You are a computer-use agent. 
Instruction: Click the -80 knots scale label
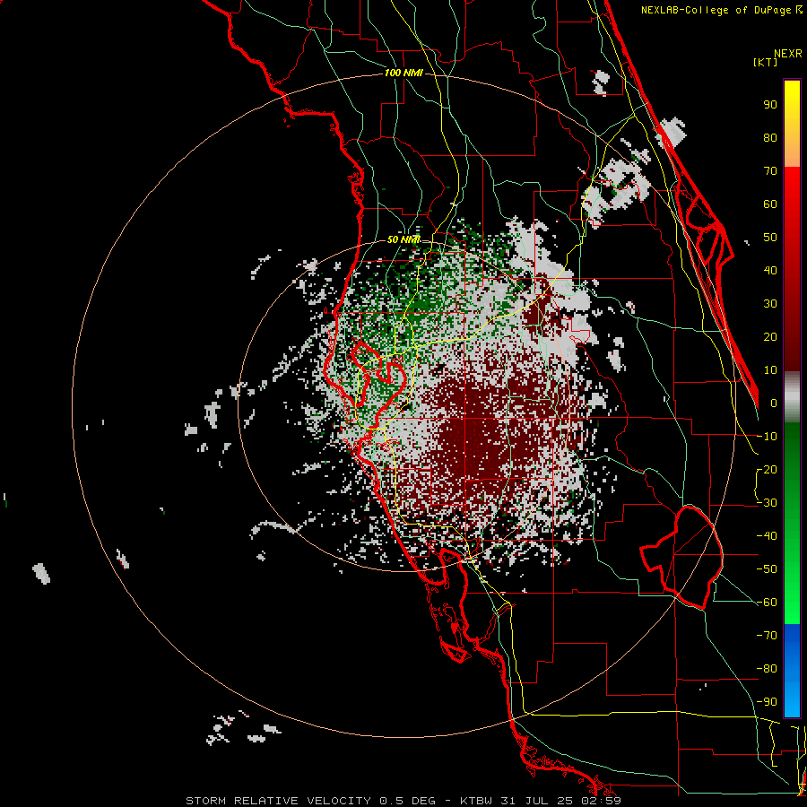[x=767, y=669]
